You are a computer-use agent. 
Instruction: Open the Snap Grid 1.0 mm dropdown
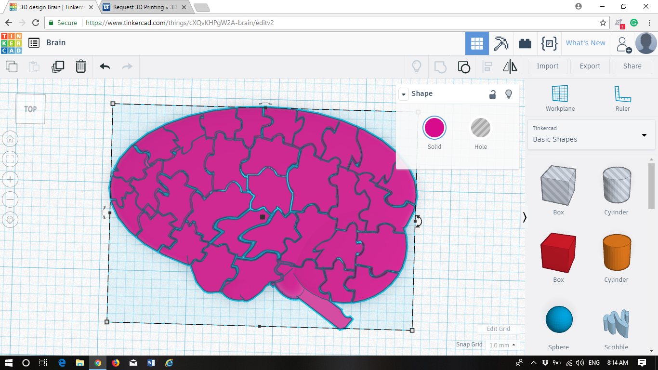pos(503,345)
